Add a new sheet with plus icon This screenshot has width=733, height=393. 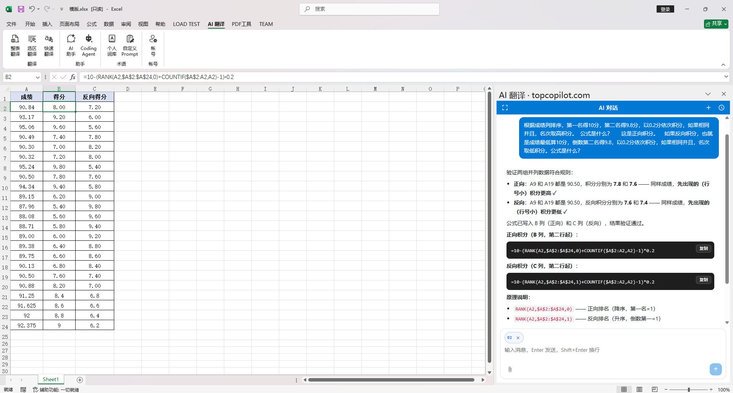(x=80, y=380)
